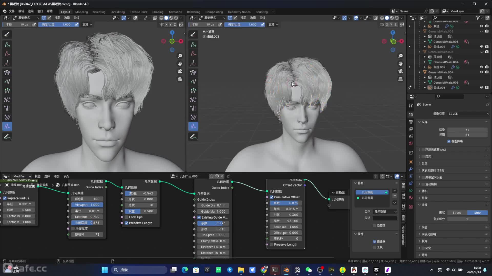Screen dimensions: 492x276
Task: Switch to the Modeling workspace tab
Action: [81, 12]
